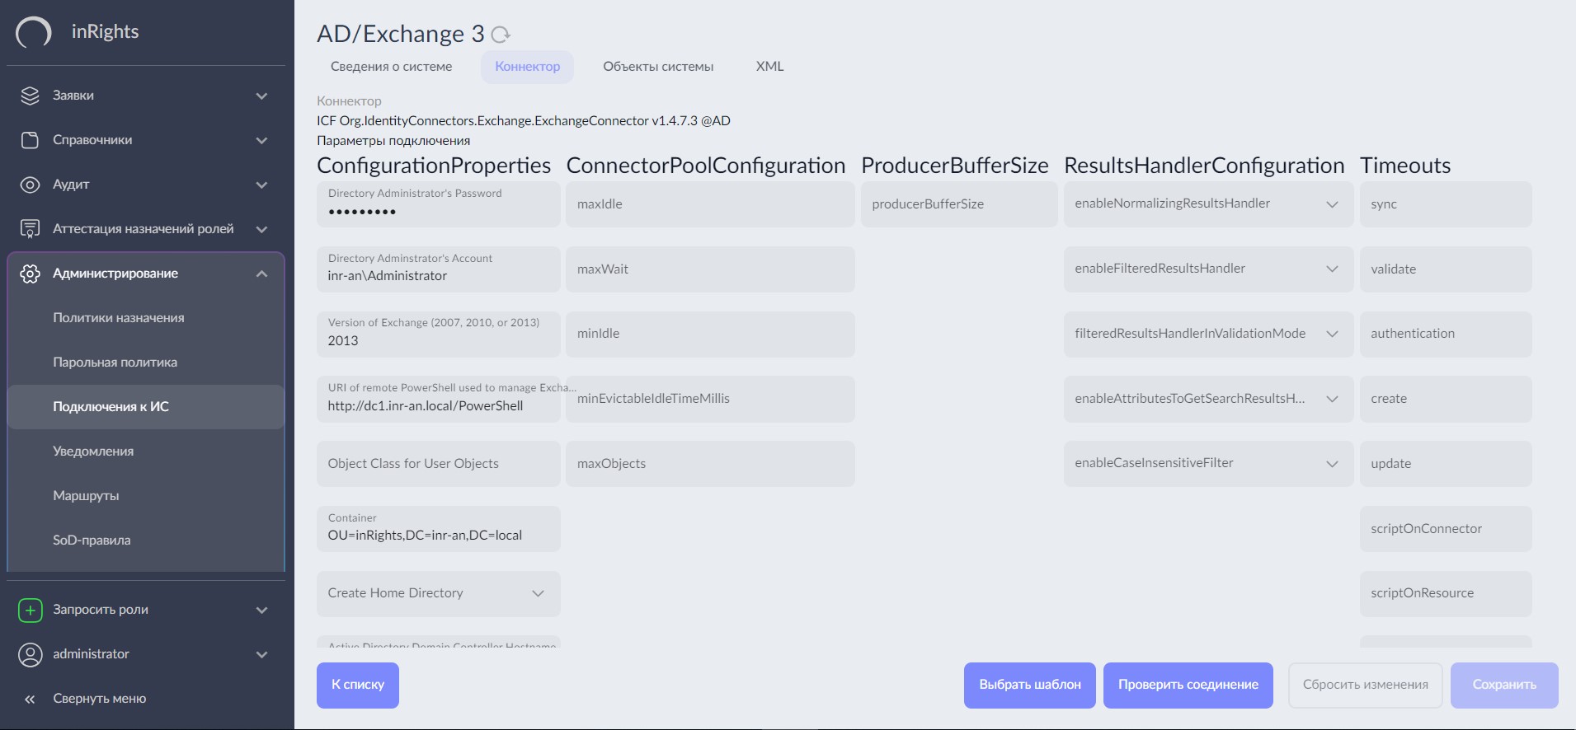Click the Запросить роли plus icon
The height and width of the screenshot is (730, 1576).
tap(30, 610)
